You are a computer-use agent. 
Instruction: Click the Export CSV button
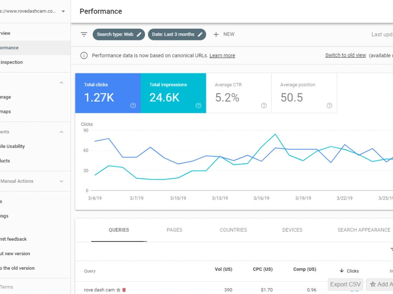[345, 285]
